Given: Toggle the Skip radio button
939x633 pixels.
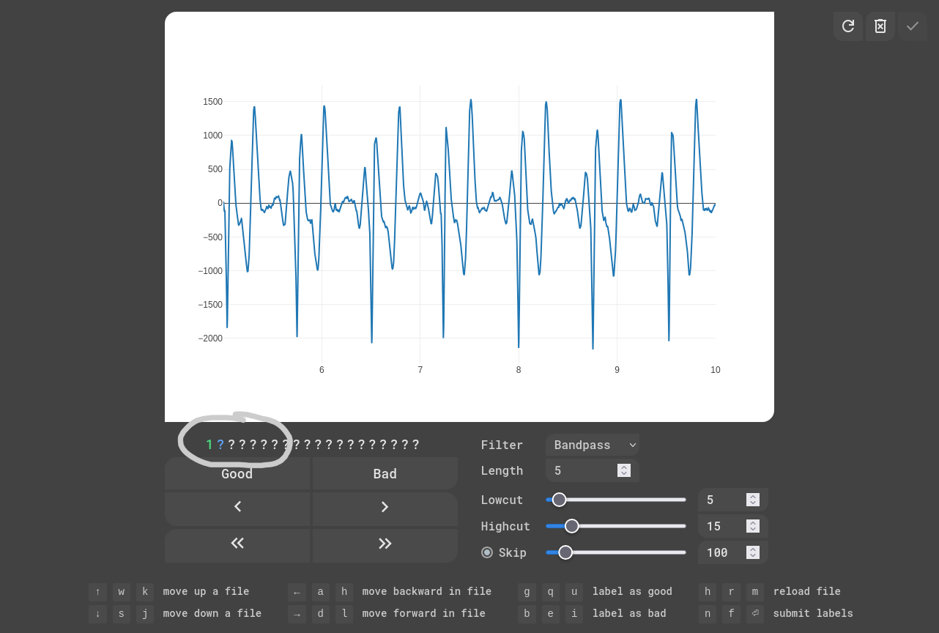Looking at the screenshot, I should tap(487, 552).
